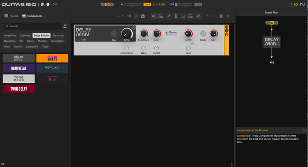Select the Replika component tile
The height and width of the screenshot is (167, 308).
[52, 68]
